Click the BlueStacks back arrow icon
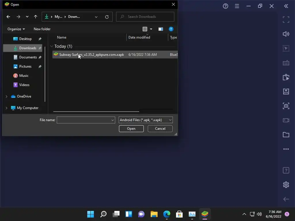The height and width of the screenshot is (221, 295). [286, 199]
